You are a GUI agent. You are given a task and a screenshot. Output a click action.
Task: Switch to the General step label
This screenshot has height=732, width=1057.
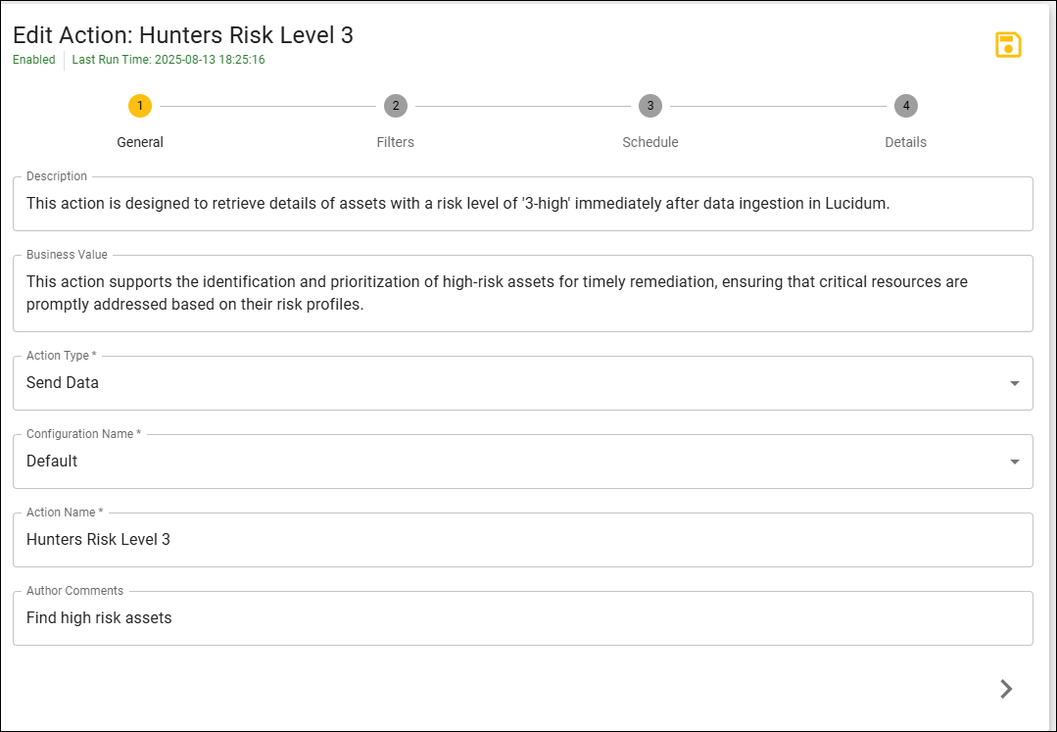click(140, 142)
